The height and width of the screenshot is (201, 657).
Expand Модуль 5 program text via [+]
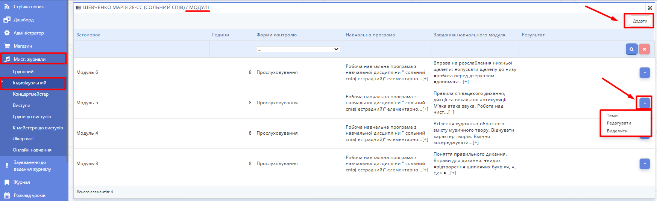(x=425, y=109)
